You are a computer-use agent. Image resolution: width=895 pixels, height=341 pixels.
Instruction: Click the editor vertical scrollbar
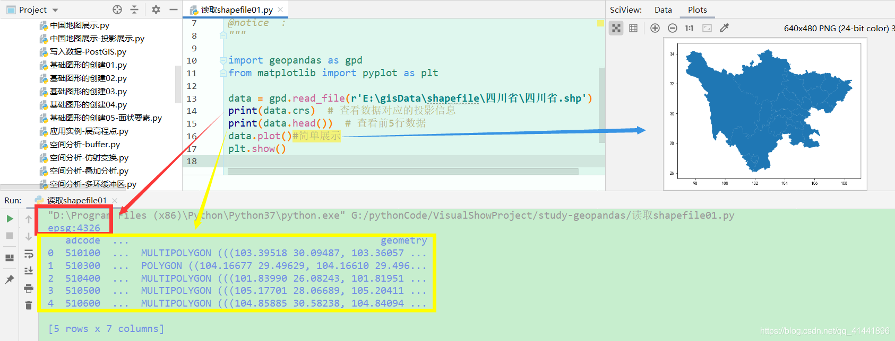click(601, 104)
